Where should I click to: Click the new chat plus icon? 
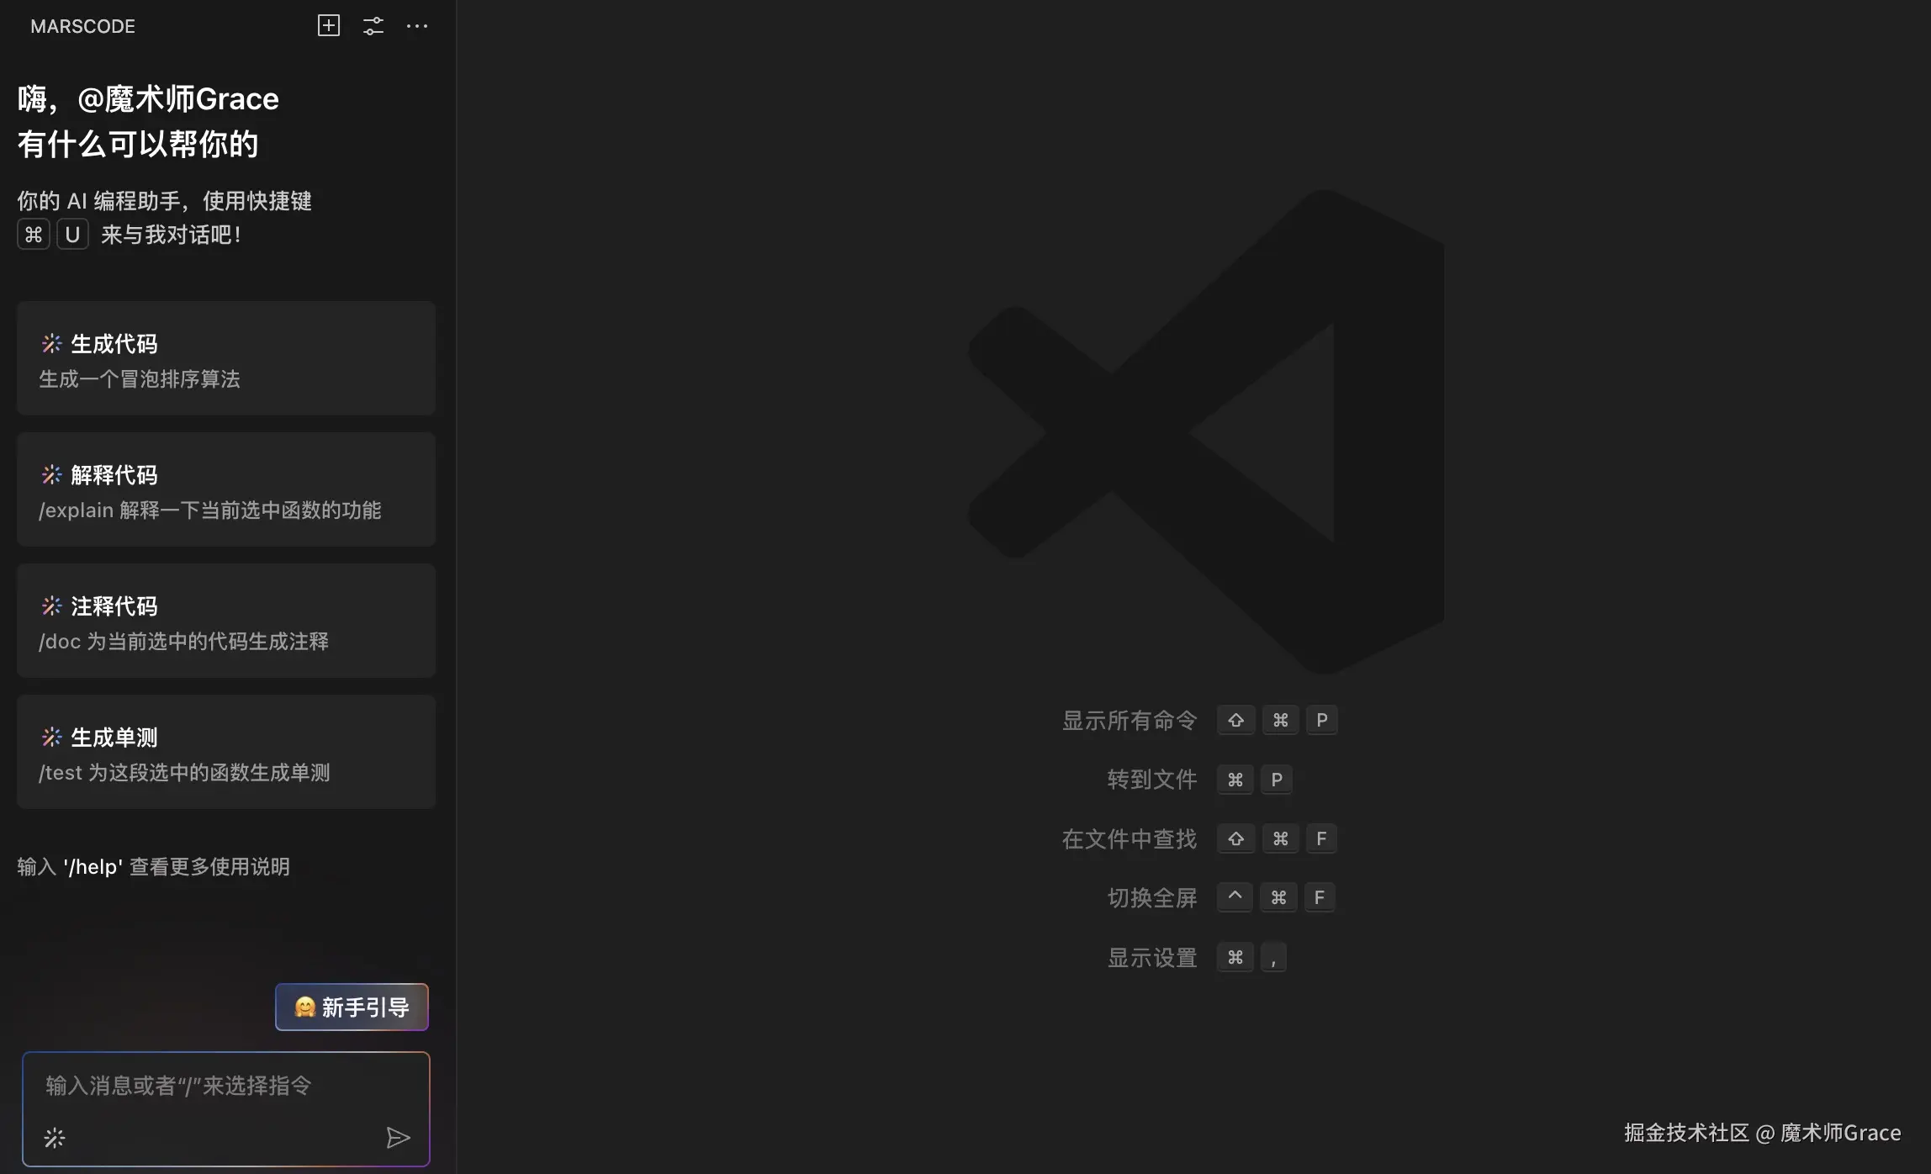click(329, 25)
